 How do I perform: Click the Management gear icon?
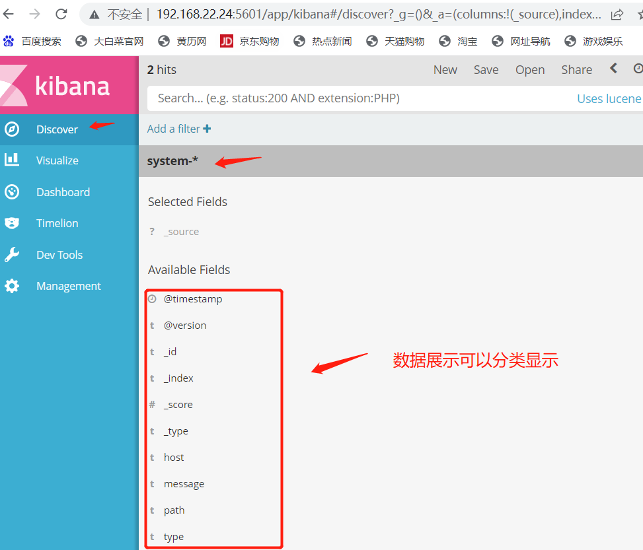coord(12,286)
